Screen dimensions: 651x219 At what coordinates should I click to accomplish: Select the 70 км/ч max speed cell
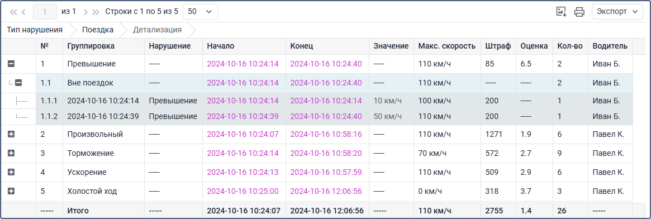click(x=447, y=153)
